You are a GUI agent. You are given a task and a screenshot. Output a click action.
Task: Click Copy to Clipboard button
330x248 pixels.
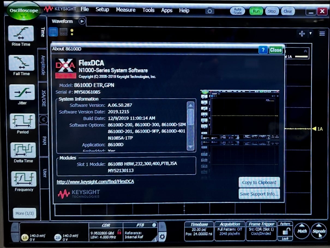pyautogui.click(x=259, y=183)
